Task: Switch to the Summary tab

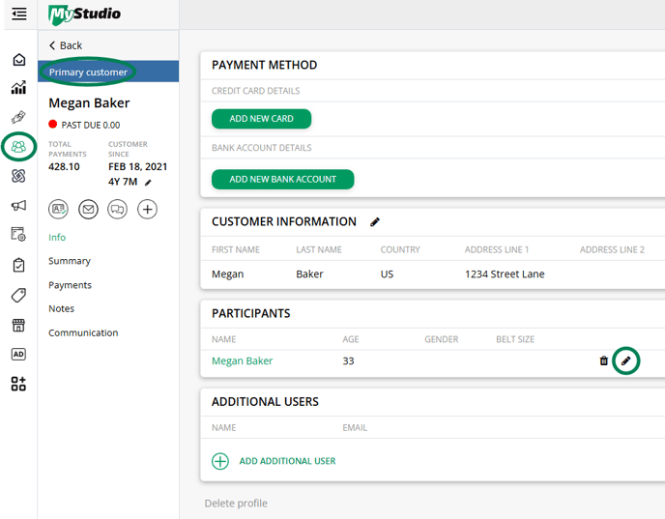Action: [x=70, y=261]
